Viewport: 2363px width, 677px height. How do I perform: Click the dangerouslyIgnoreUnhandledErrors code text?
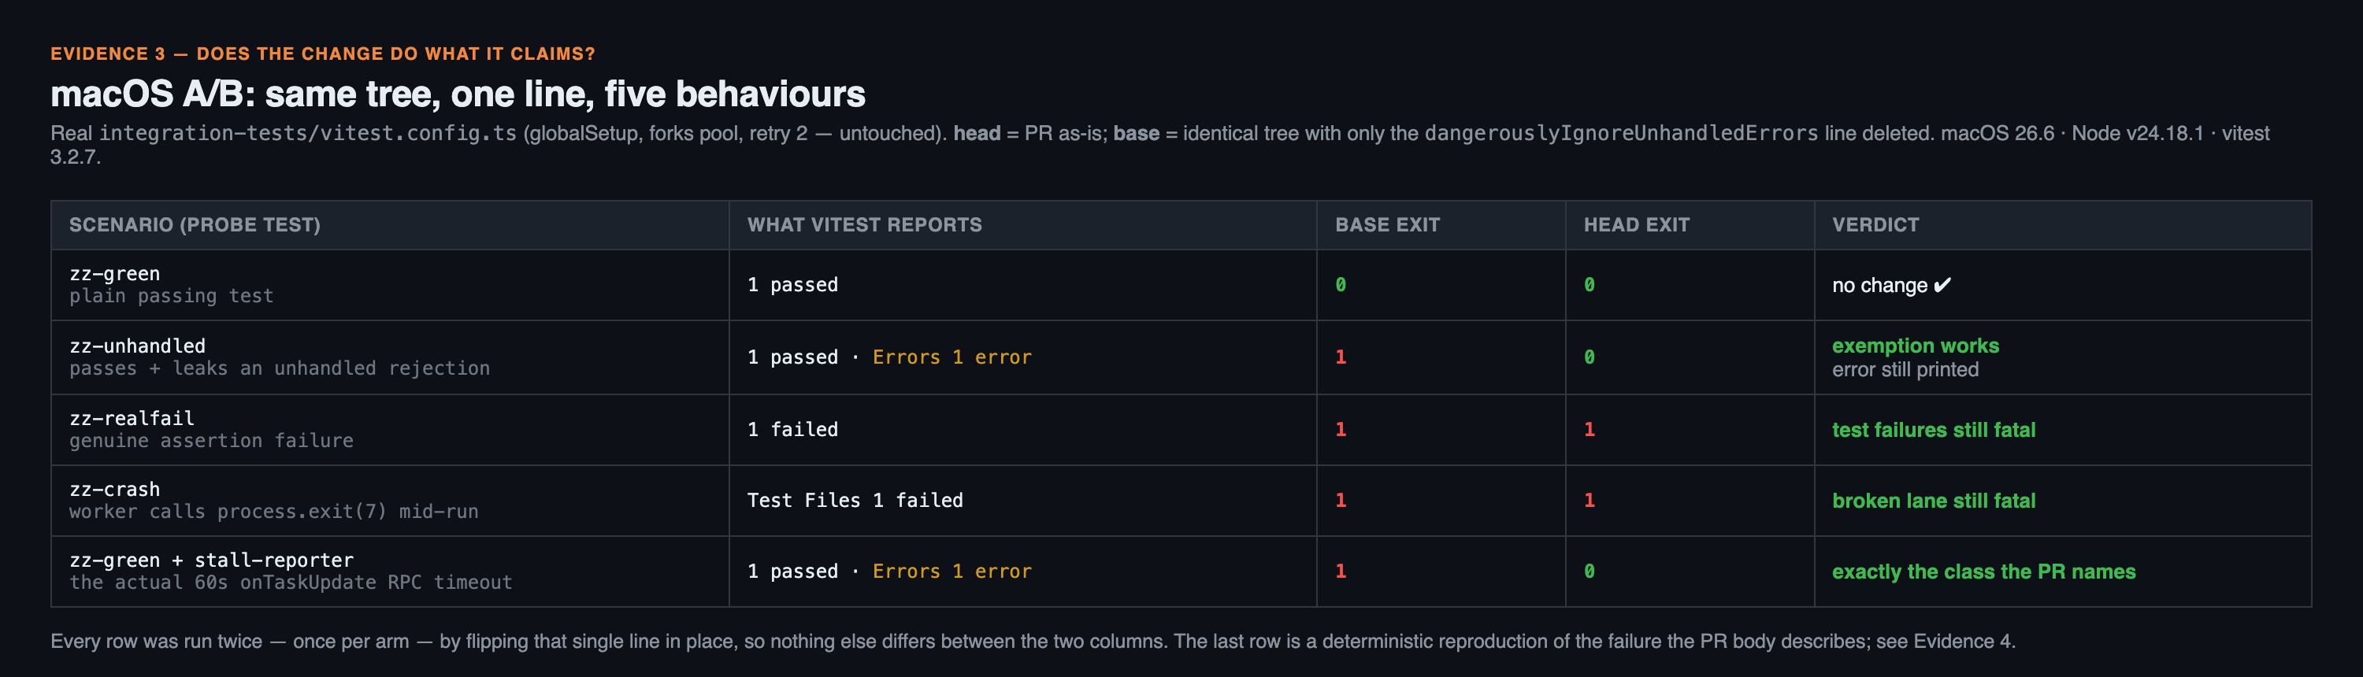[1621, 133]
